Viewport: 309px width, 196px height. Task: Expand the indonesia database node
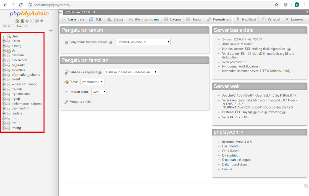[x=4, y=70]
